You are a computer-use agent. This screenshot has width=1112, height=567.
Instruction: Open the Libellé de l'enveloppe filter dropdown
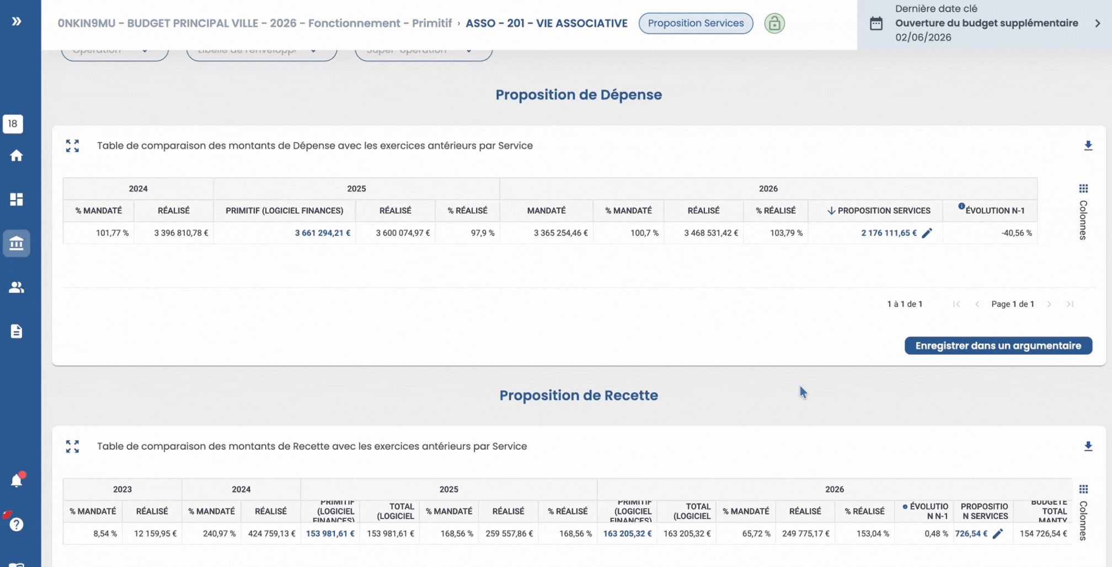point(261,52)
